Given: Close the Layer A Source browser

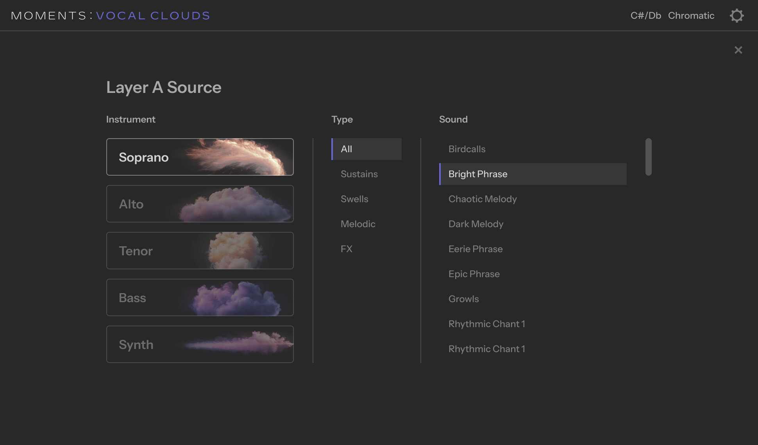Looking at the screenshot, I should [738, 50].
